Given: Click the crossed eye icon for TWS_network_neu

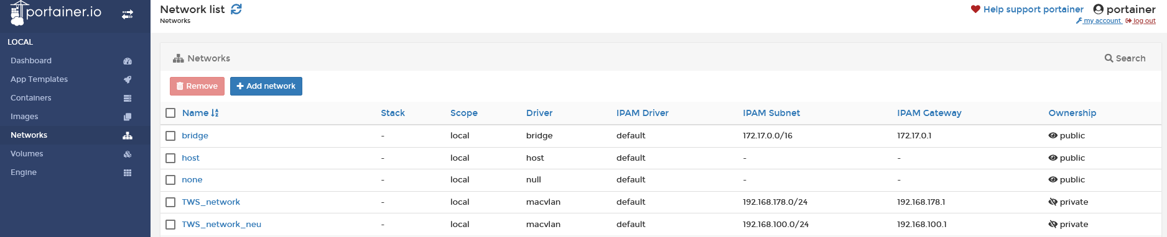Looking at the screenshot, I should (x=1053, y=224).
